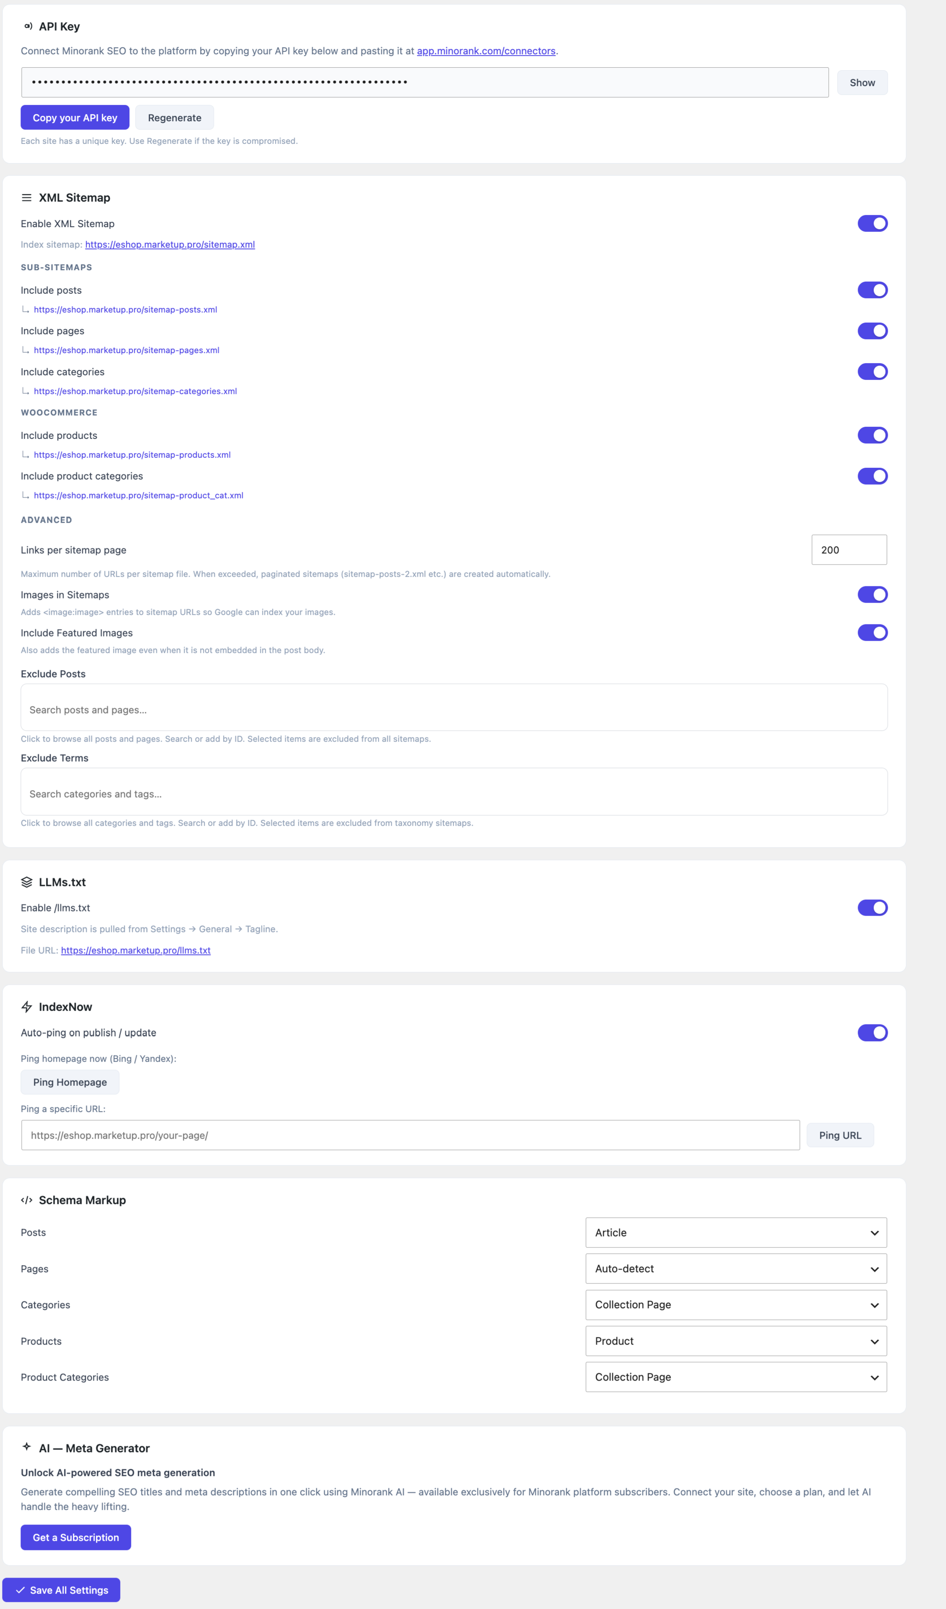The width and height of the screenshot is (946, 1609).
Task: Disable the Enable /llms.txt switch
Action: pyautogui.click(x=873, y=908)
